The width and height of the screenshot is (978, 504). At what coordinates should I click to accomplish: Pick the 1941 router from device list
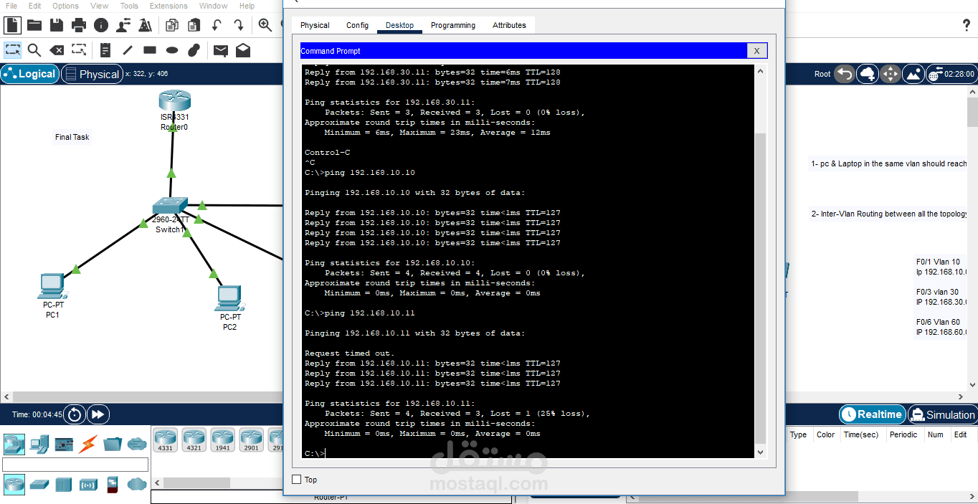[x=223, y=439]
